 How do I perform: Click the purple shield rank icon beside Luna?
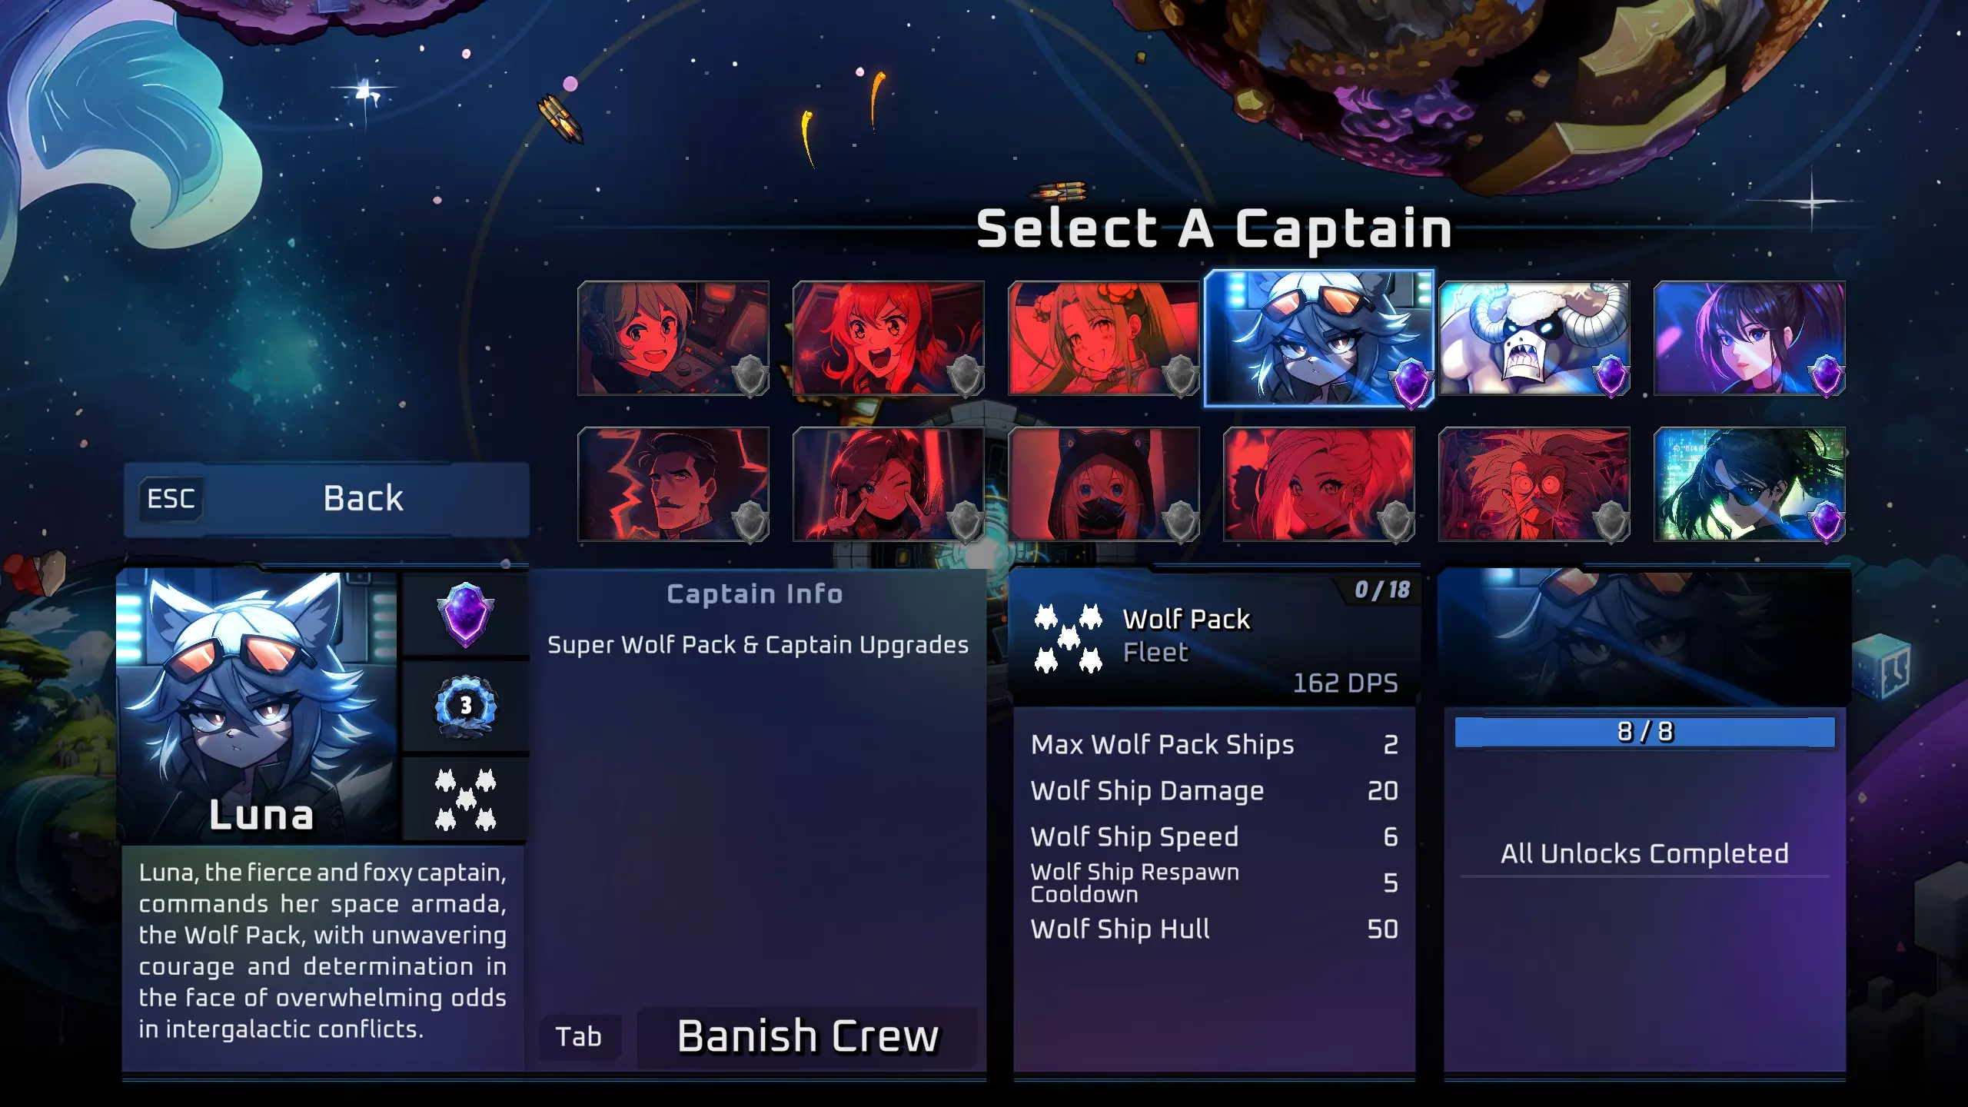click(x=465, y=615)
